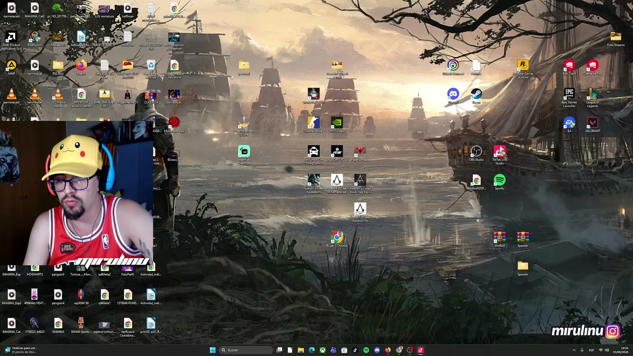Launch Discord from the desktop
The height and width of the screenshot is (356, 633).
[x=453, y=96]
